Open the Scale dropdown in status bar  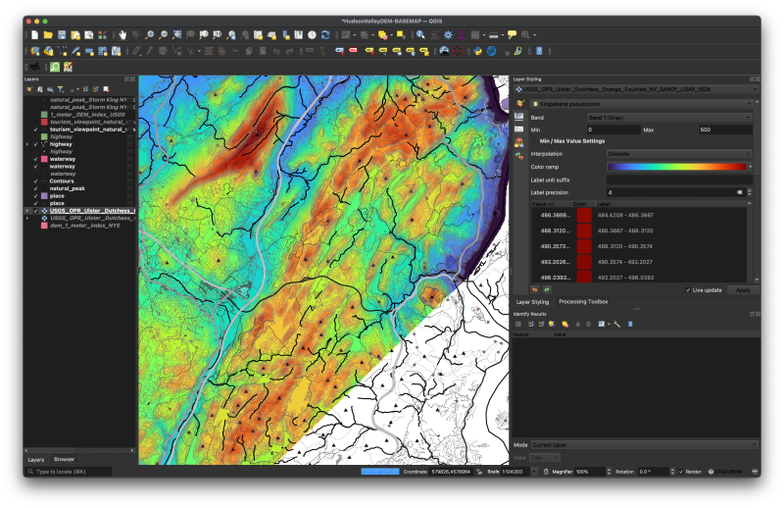(x=534, y=472)
